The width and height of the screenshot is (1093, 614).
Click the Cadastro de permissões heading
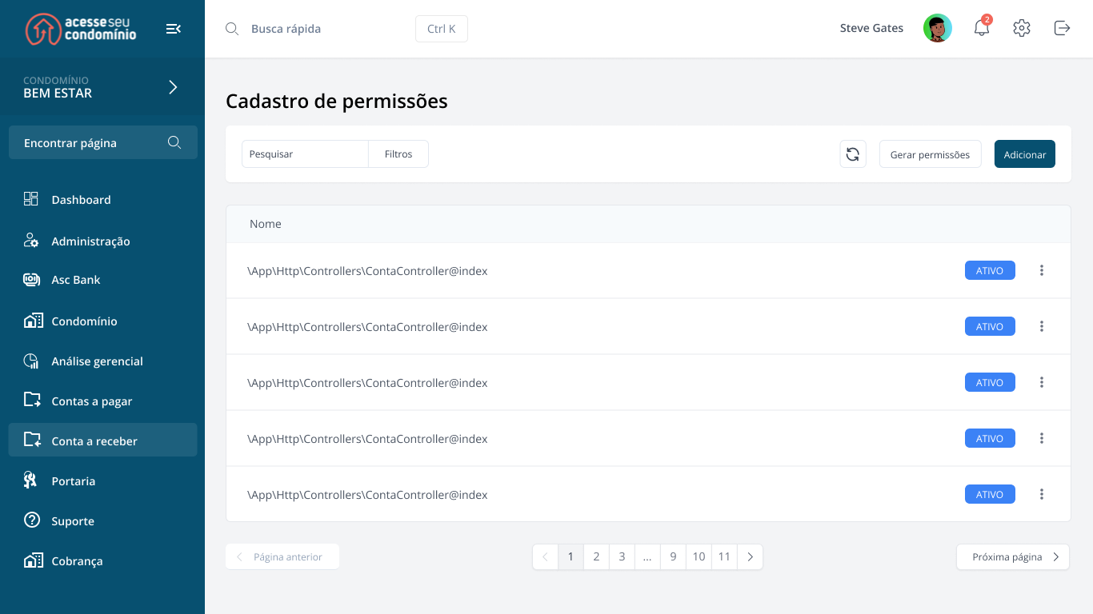coord(337,102)
